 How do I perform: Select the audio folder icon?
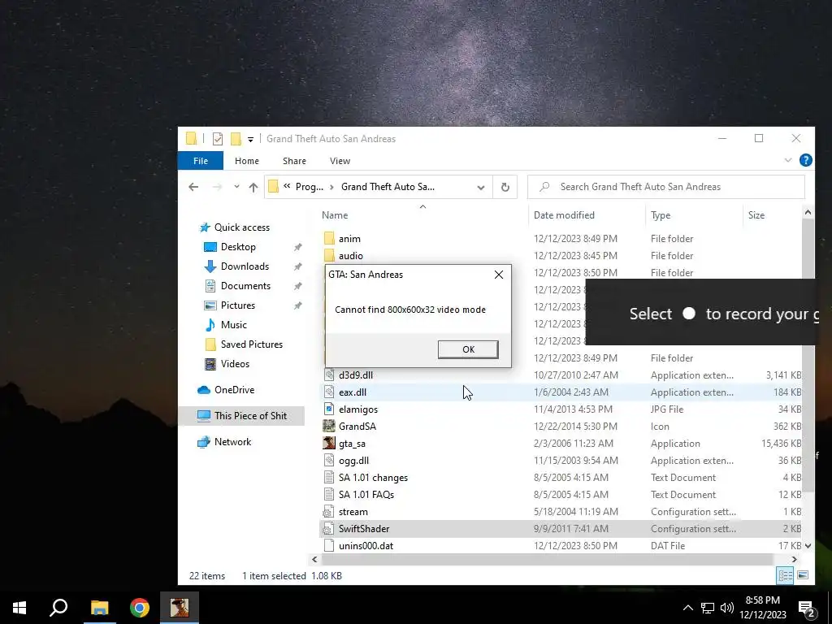[x=329, y=256]
